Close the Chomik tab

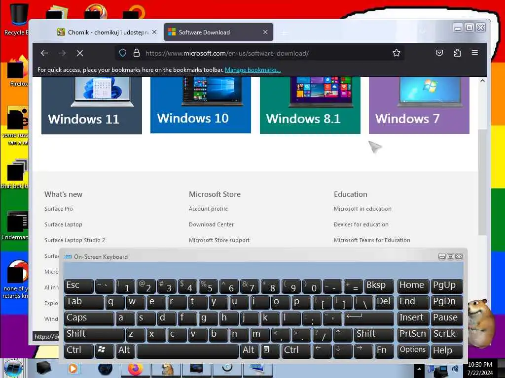(154, 32)
